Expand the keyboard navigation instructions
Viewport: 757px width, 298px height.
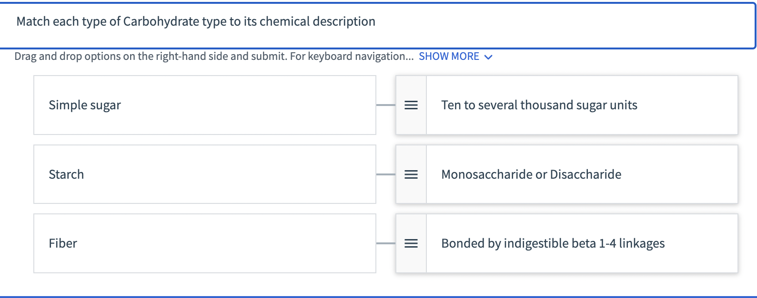click(x=448, y=56)
